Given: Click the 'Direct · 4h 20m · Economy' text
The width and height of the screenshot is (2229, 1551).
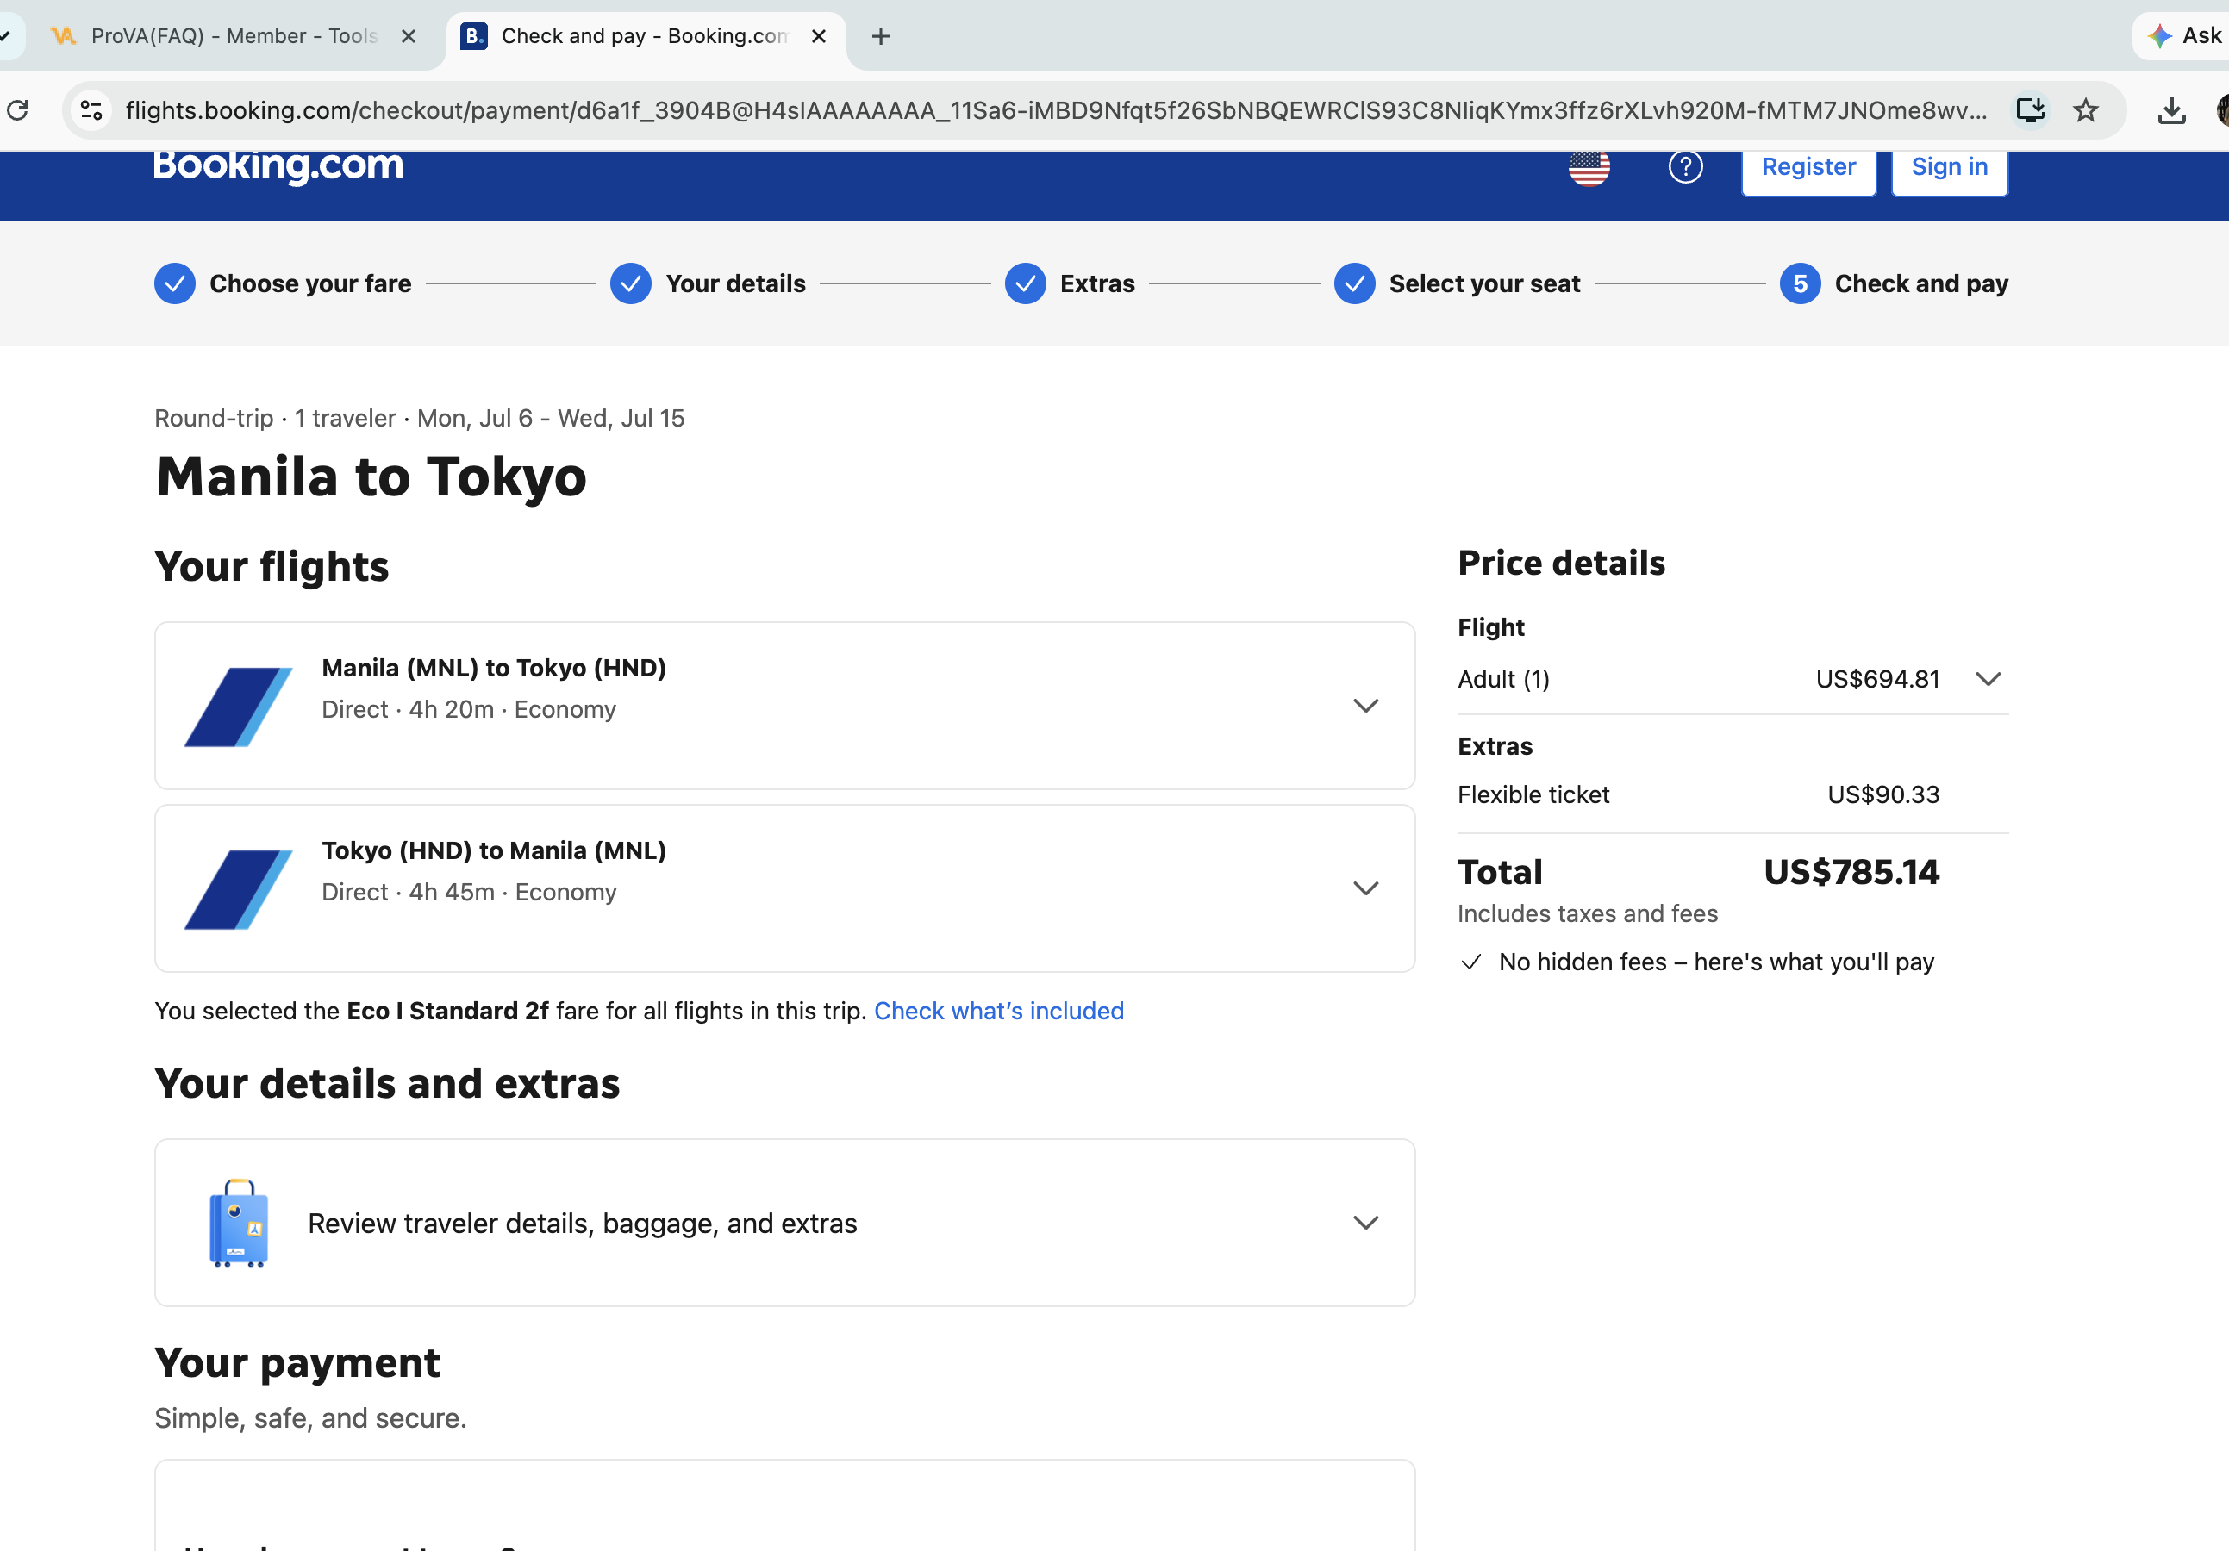Looking at the screenshot, I should (x=469, y=709).
